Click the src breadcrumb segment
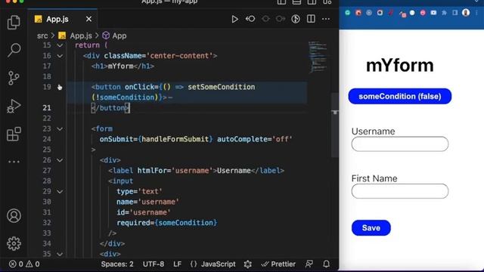This screenshot has height=272, width=484. coord(42,36)
